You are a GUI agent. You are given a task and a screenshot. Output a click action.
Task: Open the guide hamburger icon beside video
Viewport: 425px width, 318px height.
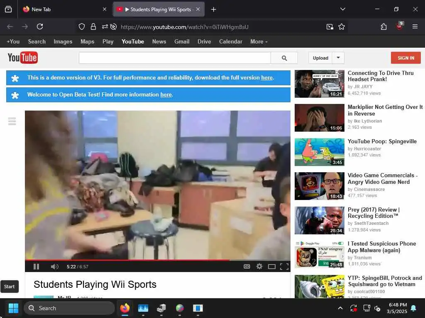click(x=12, y=121)
